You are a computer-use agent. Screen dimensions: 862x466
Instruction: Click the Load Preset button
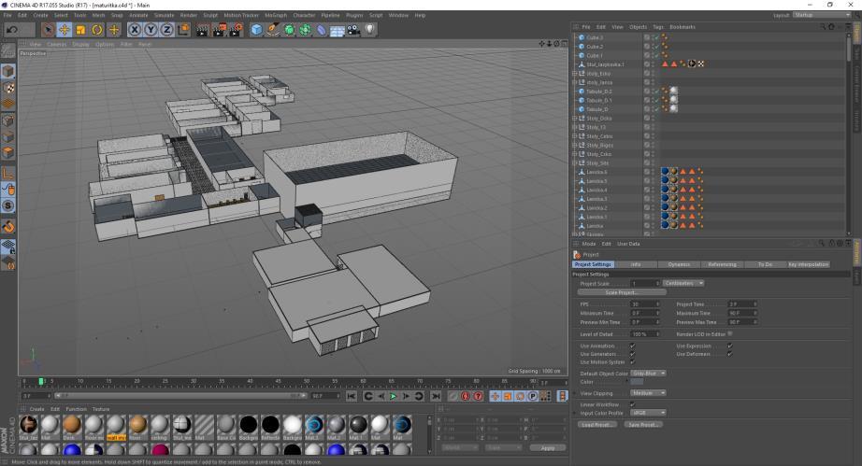pos(597,425)
